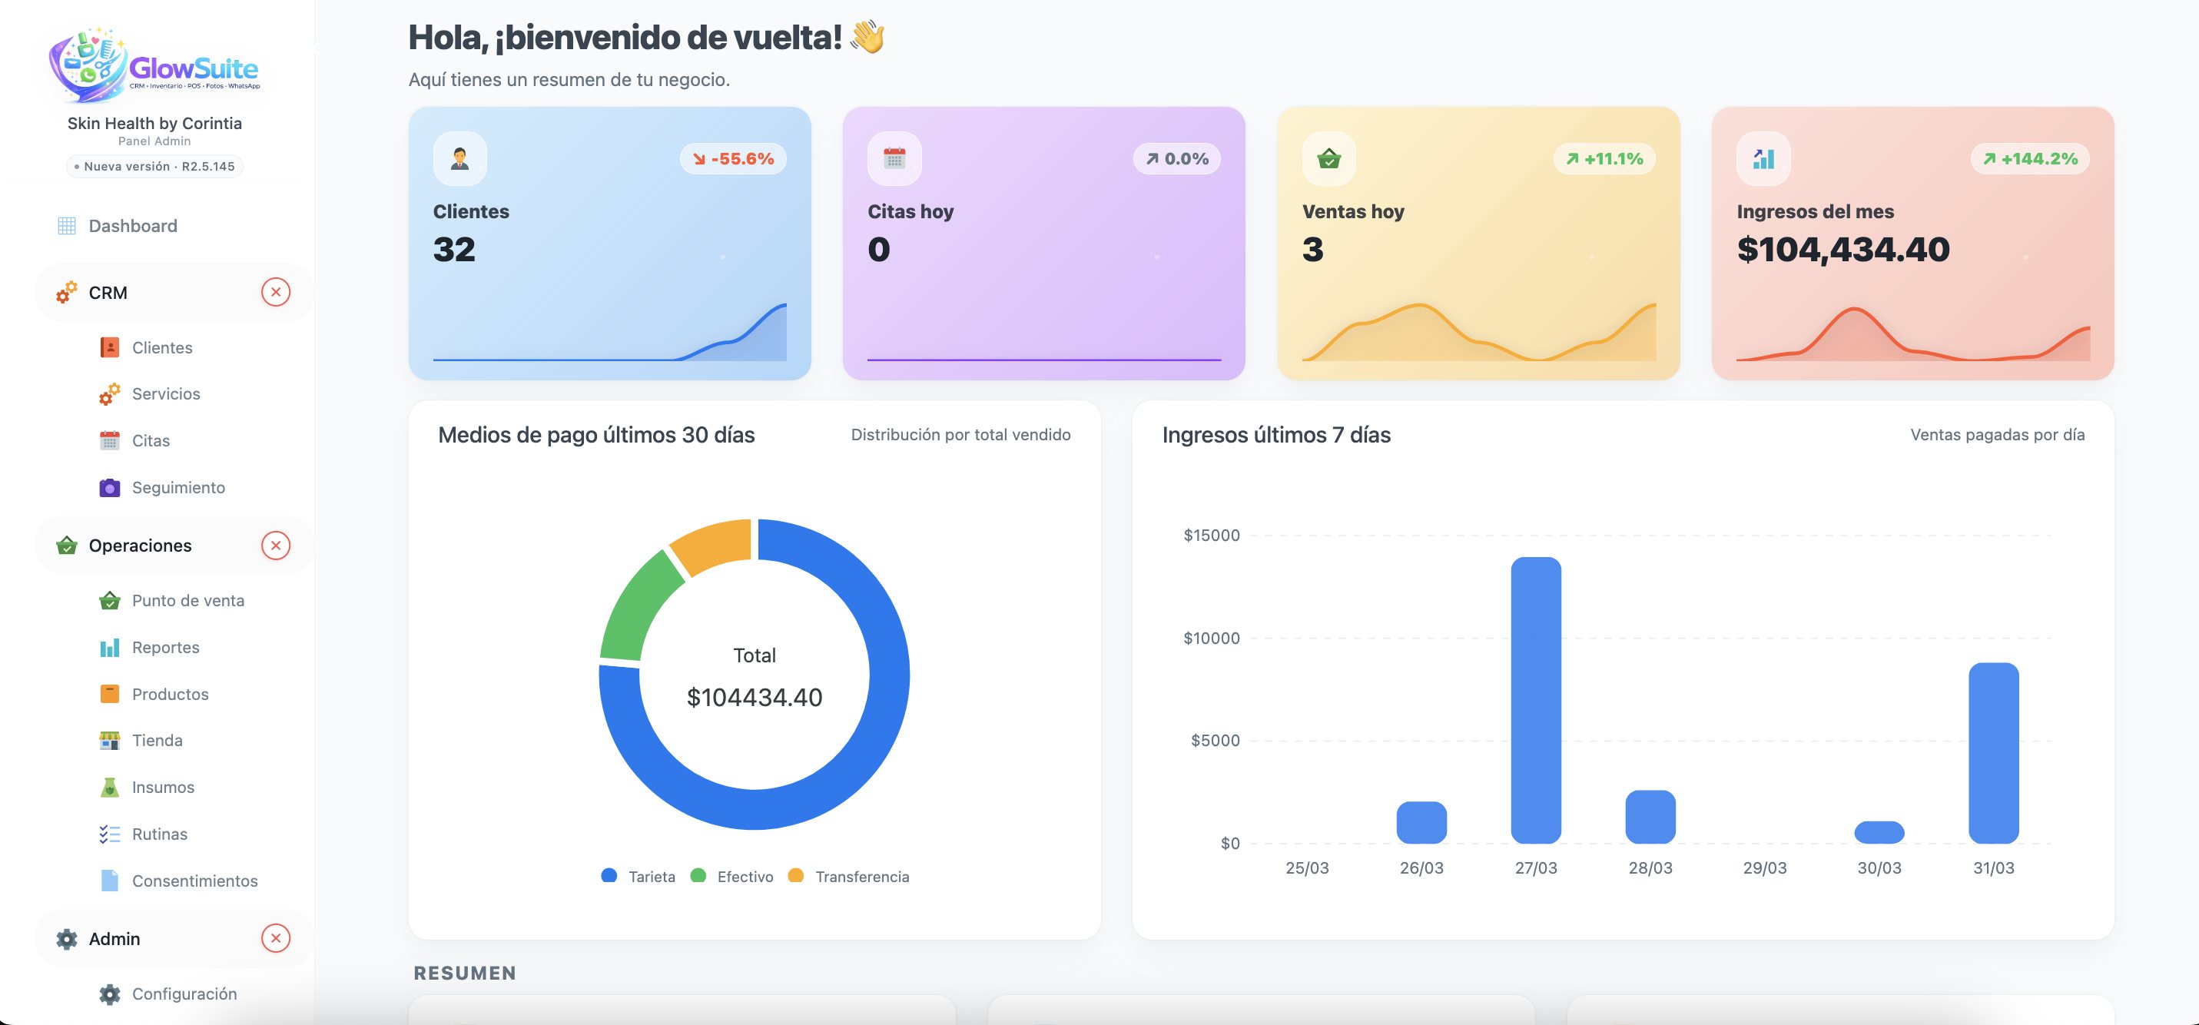Open Rutinas page
This screenshot has height=1025, width=2199.
[160, 834]
